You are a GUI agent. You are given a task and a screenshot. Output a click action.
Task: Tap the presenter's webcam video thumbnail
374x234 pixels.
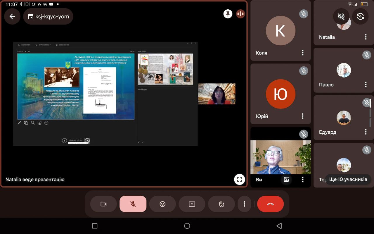coord(217,94)
